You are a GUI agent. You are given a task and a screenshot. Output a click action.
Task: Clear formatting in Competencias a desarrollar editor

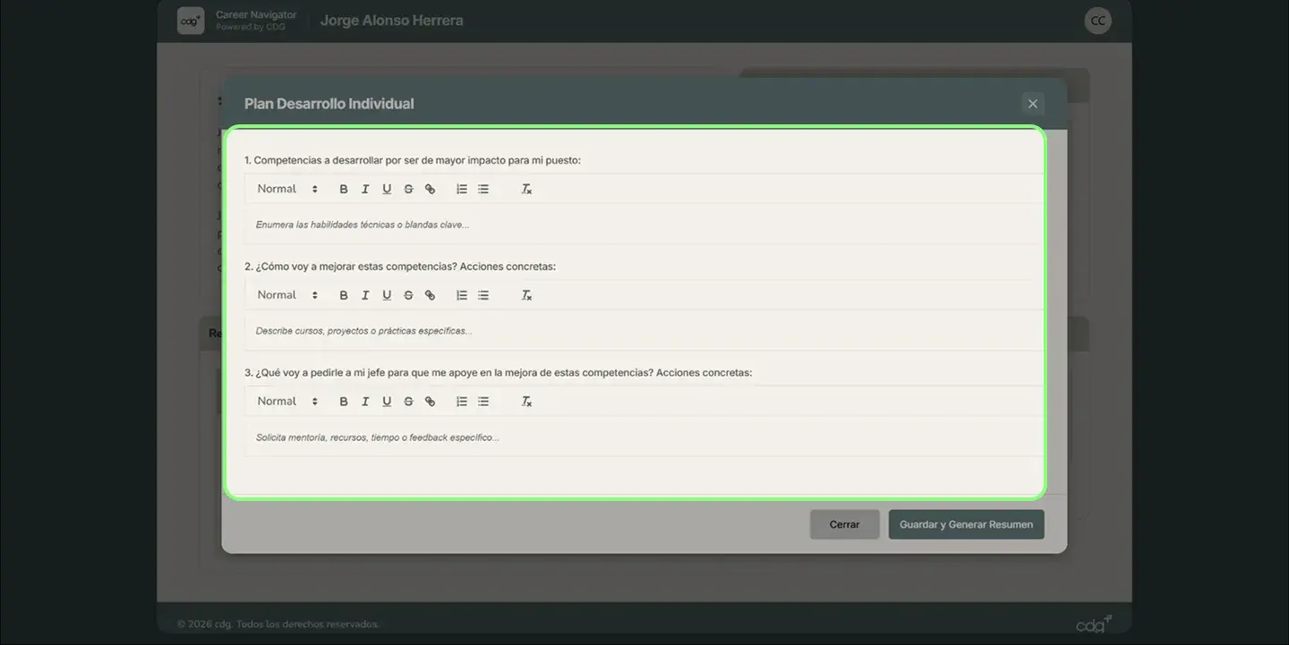coord(527,189)
